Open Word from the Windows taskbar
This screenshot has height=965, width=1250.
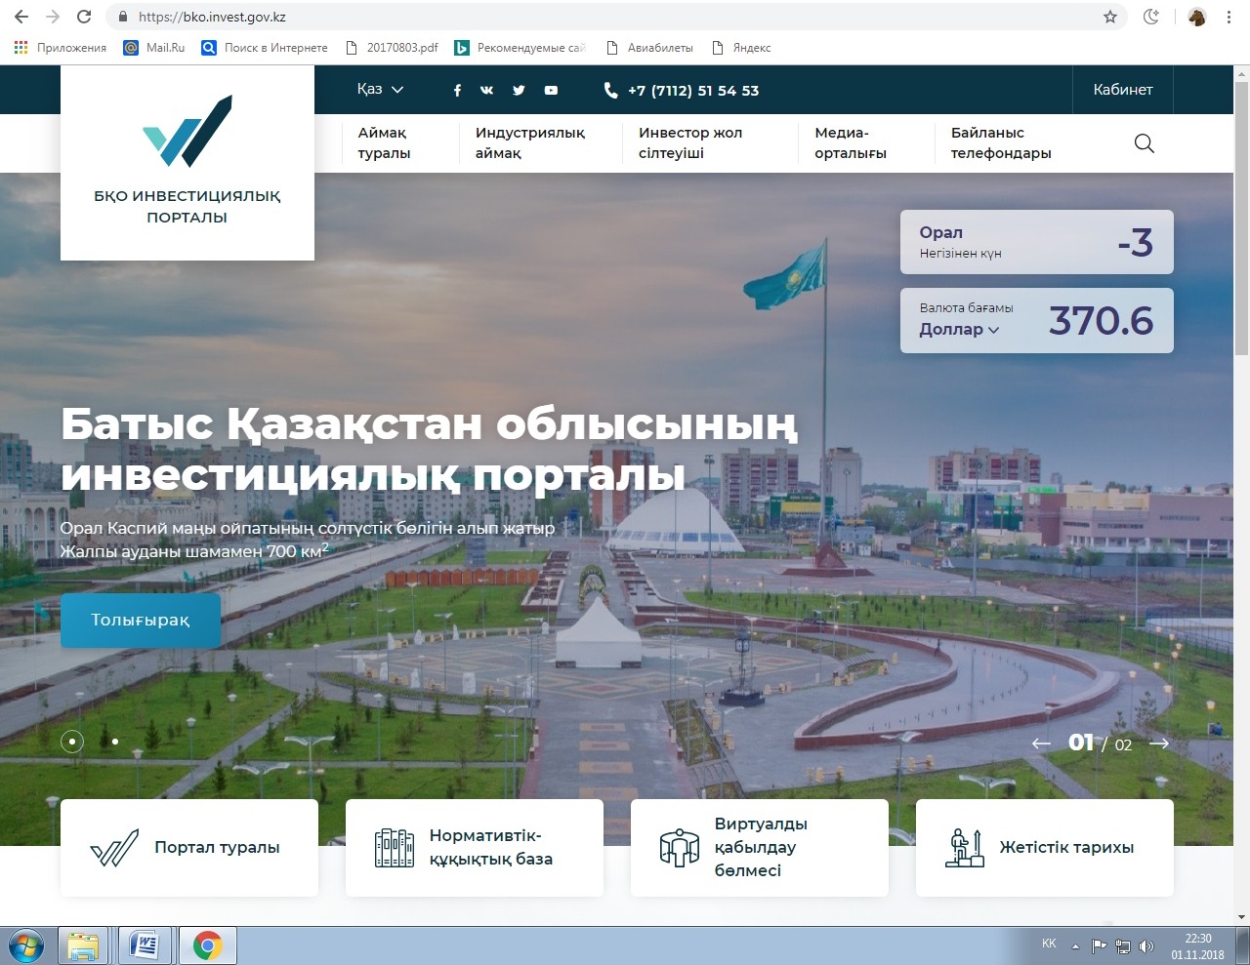(145, 945)
